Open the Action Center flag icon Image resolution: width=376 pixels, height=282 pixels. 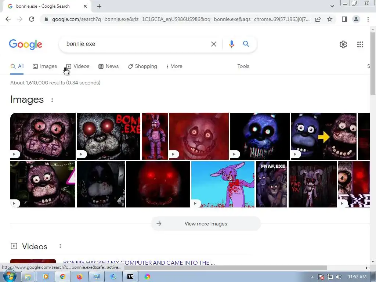point(321,277)
